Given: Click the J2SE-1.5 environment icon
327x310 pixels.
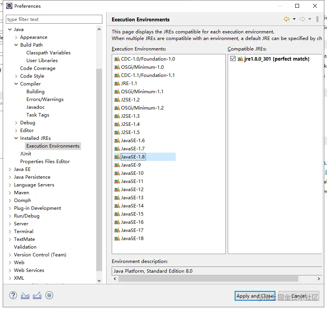Looking at the screenshot, I should [x=117, y=132].
